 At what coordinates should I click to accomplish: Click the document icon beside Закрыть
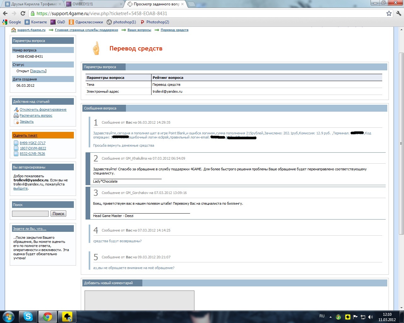[16, 122]
